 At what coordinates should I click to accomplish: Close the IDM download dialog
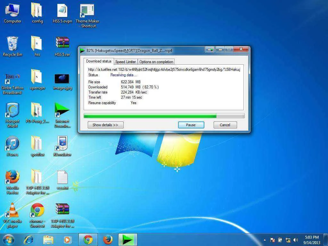click(241, 49)
